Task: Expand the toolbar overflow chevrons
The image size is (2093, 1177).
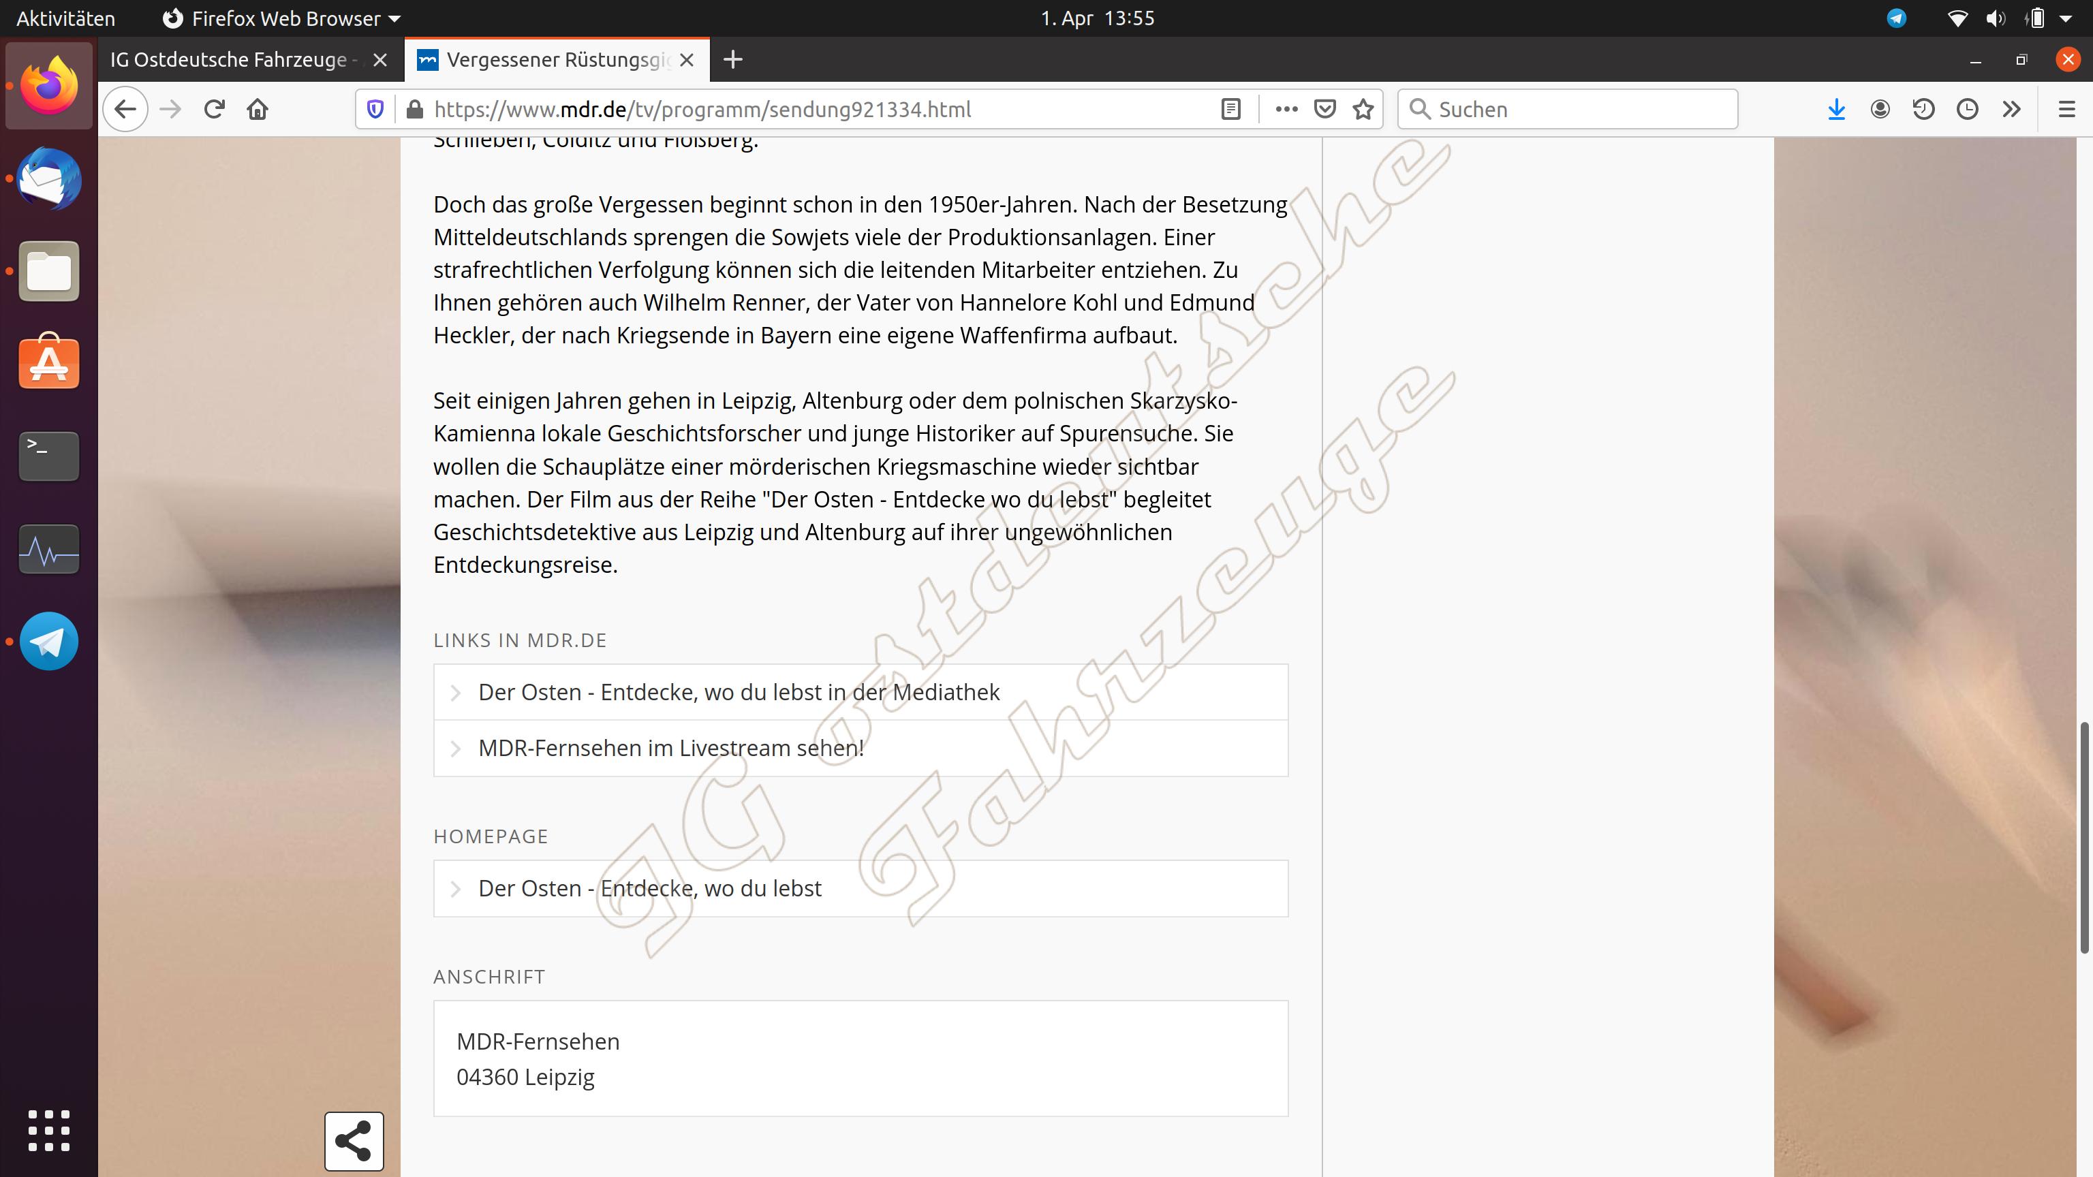Action: (2011, 109)
